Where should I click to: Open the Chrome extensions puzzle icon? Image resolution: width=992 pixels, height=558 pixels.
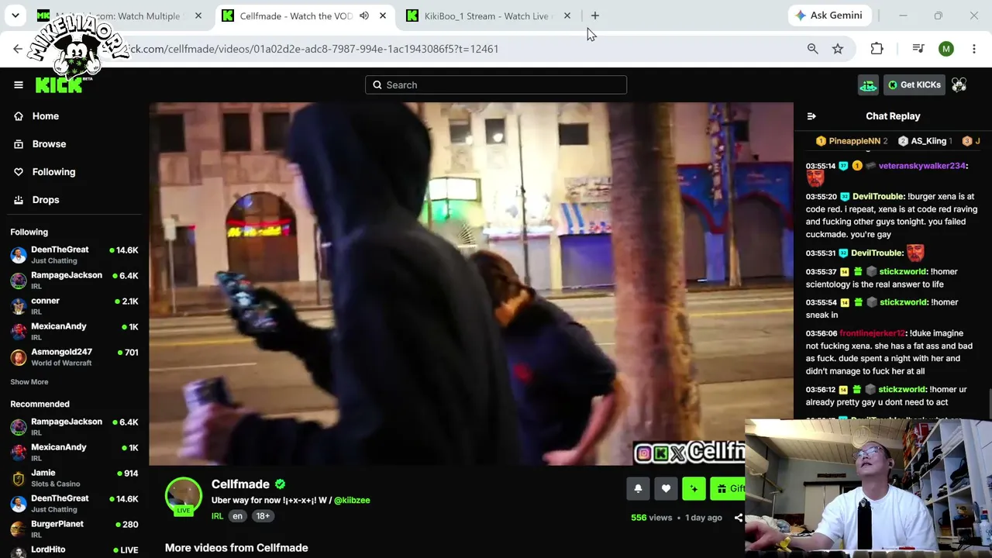click(877, 49)
